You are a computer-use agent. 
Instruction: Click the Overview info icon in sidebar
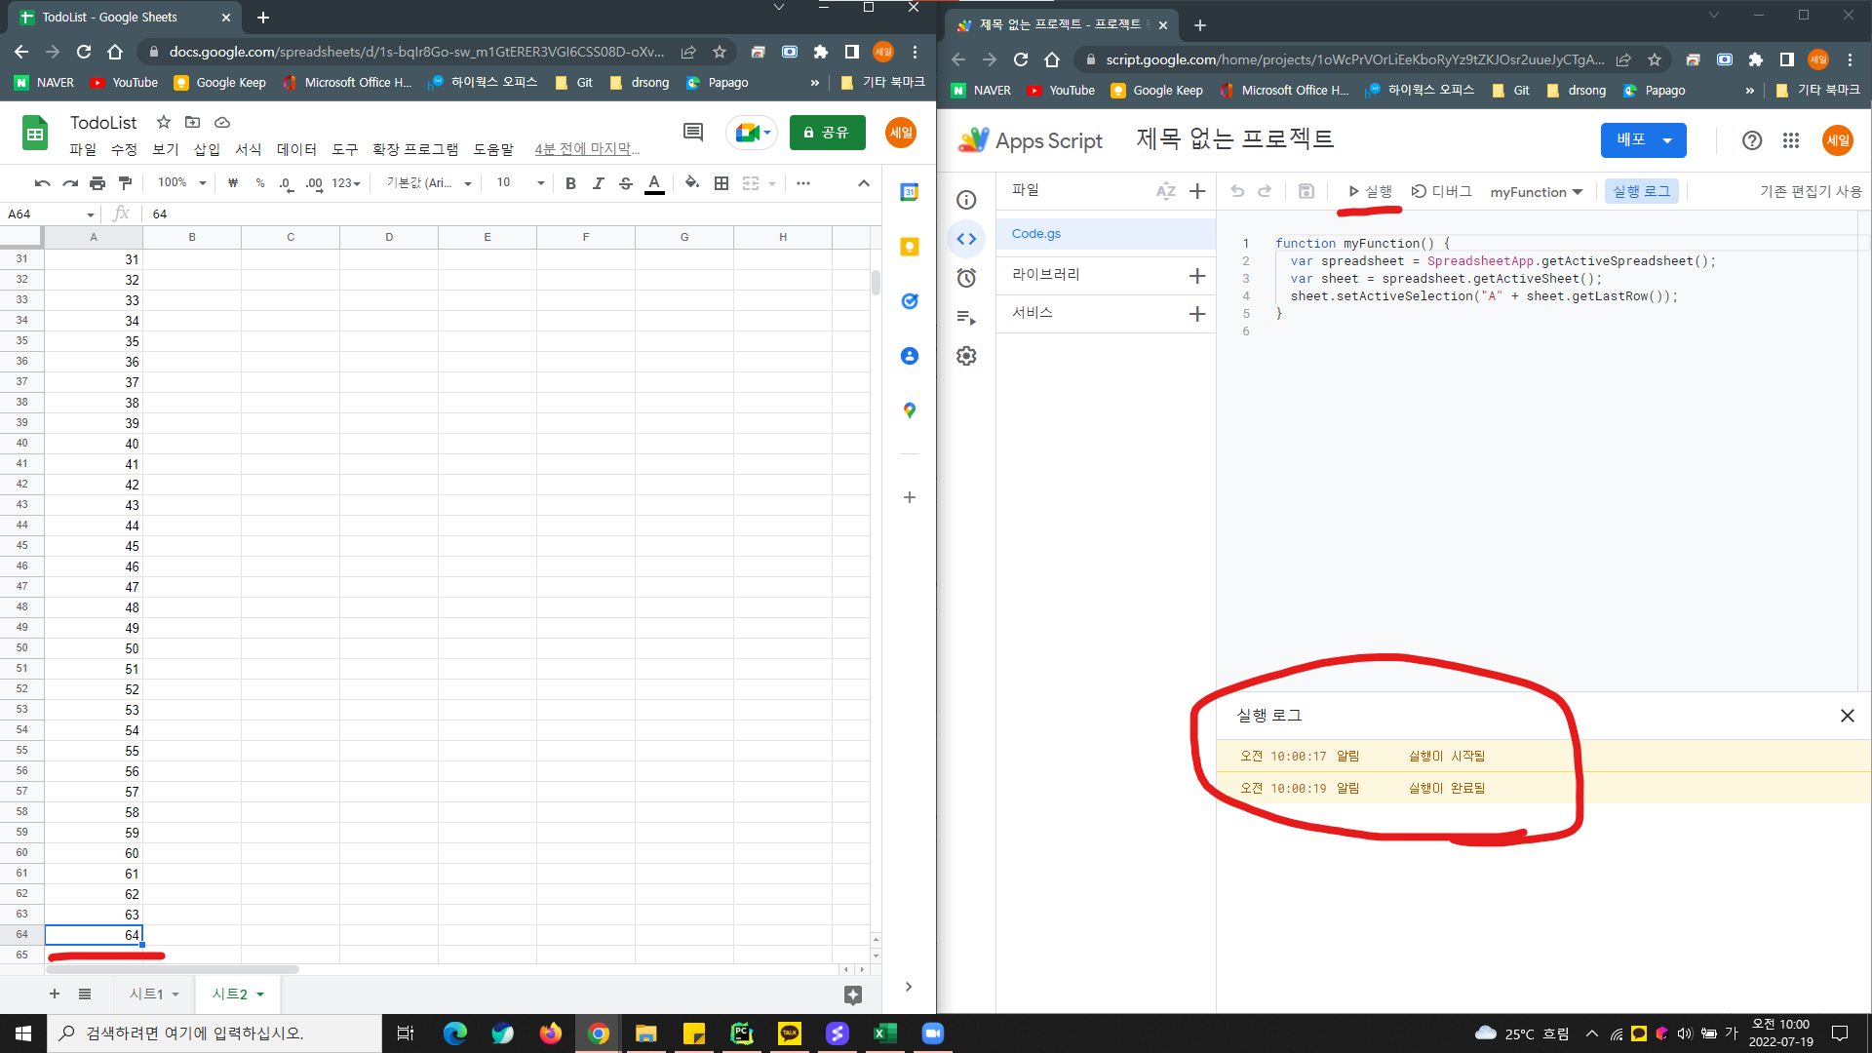pyautogui.click(x=966, y=200)
